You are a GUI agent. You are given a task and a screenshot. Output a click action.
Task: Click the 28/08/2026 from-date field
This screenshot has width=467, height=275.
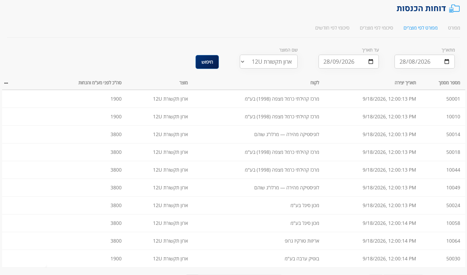tap(424, 62)
